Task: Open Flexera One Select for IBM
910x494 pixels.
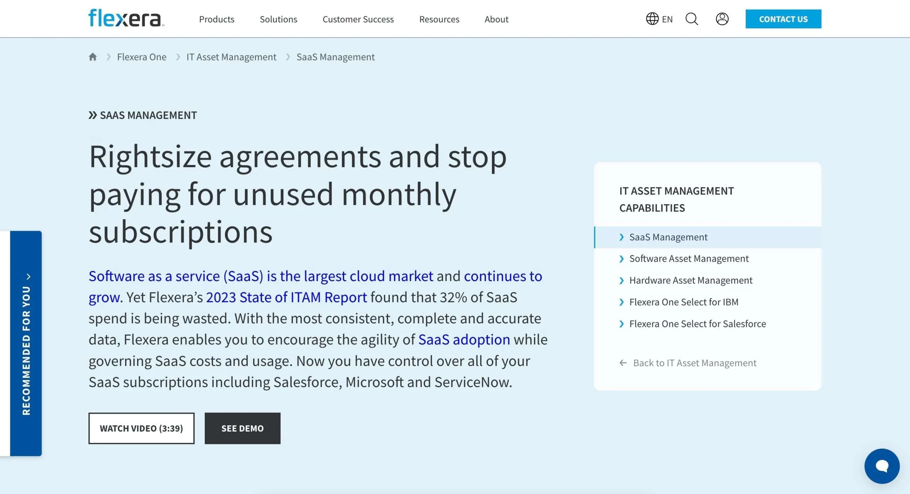Action: [684, 302]
